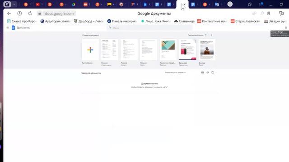This screenshot has width=289, height=162.
Task: Click the 'Документов нет' message text
Action: tap(149, 84)
